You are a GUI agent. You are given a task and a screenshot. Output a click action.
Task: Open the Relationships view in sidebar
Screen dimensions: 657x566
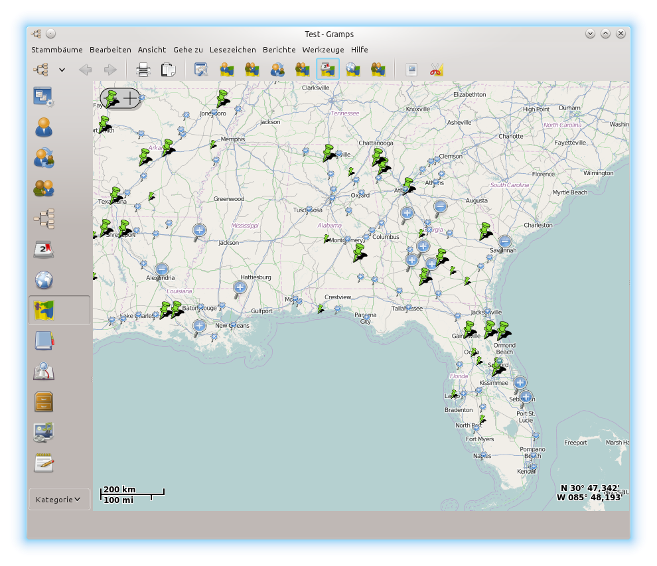[x=44, y=158]
